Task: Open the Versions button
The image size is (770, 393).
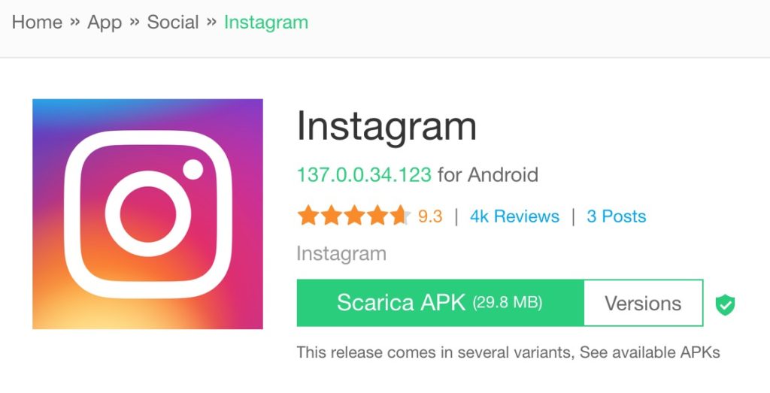Action: tap(643, 303)
